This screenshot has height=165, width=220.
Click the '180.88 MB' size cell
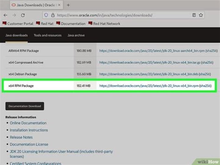point(84,51)
